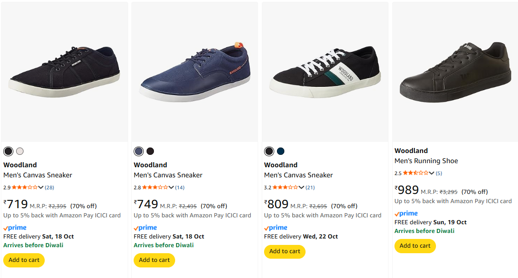Expand rating dropdown for 2.9-star sneaker

(x=41, y=187)
